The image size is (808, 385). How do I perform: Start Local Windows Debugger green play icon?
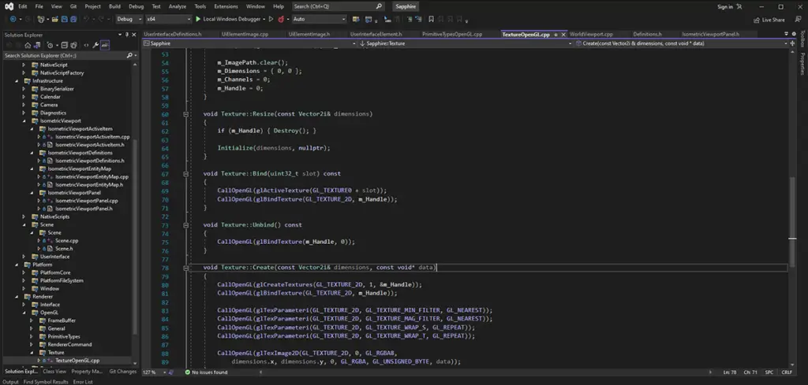(198, 19)
